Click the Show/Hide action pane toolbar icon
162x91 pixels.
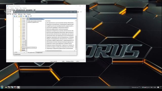pos(28,16)
